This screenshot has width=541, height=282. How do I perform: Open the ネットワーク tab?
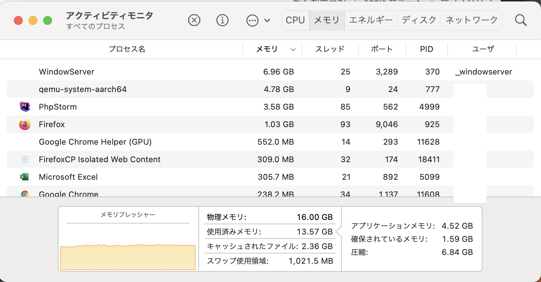pyautogui.click(x=471, y=20)
